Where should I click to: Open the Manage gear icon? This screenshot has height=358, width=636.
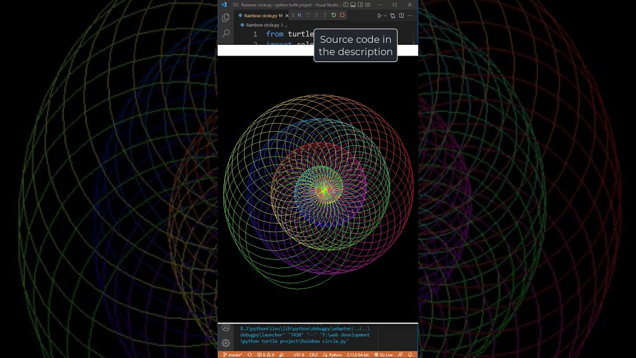click(x=226, y=343)
